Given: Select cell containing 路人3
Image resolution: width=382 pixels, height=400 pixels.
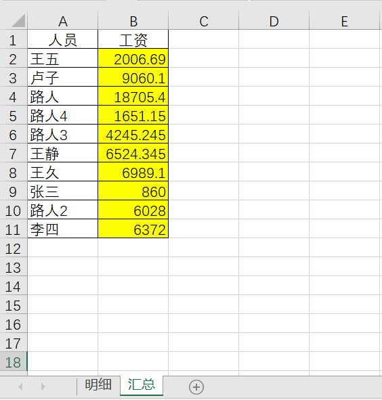Looking at the screenshot, I should 63,135.
